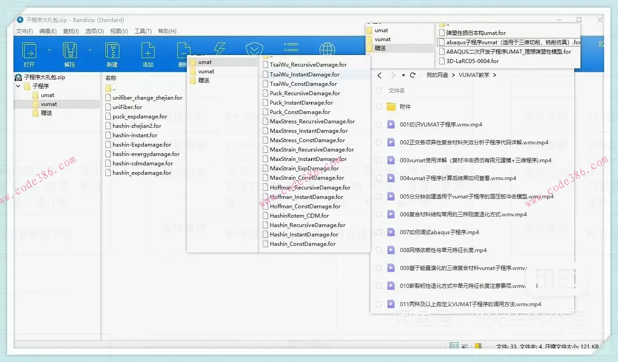
Task: Tick the select-all checkbox beside 文件名
Action: (379, 91)
